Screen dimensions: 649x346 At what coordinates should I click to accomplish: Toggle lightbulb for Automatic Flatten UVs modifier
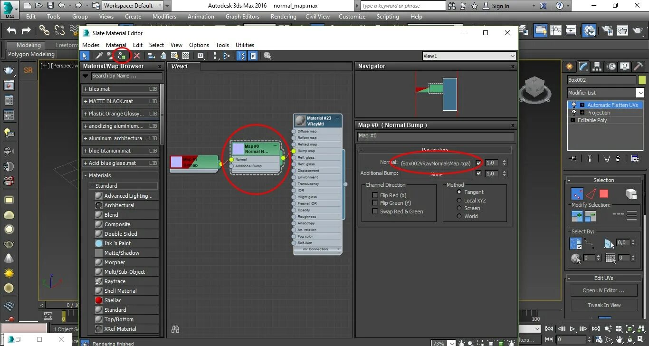(x=574, y=105)
